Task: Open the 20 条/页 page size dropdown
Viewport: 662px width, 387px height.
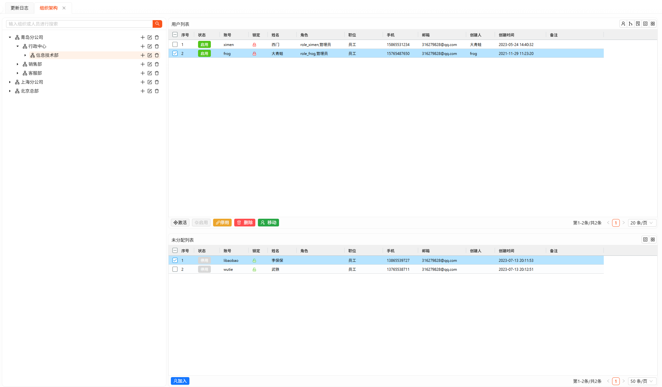Action: tap(642, 223)
